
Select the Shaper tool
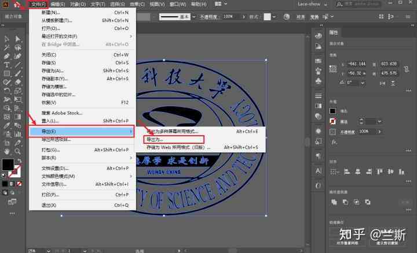coord(6,82)
